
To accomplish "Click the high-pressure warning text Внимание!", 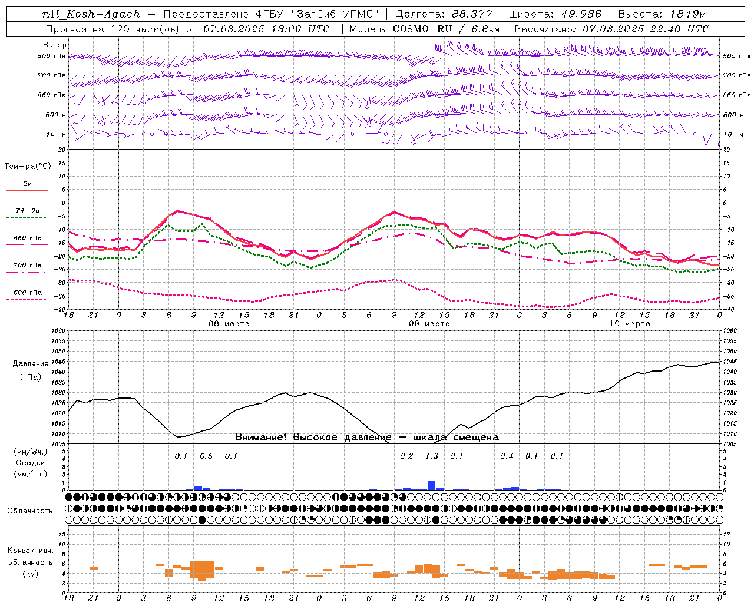I will [262, 438].
